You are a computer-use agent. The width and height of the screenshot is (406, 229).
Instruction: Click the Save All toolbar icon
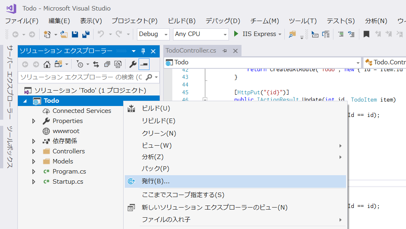[x=85, y=34]
